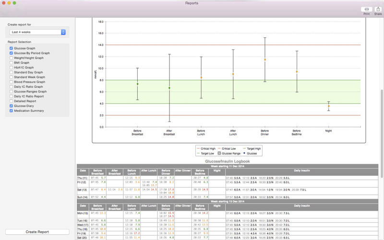This screenshot has width=384, height=240.
Task: Open the 'Last 4 weeks' period dropdown
Action: pos(37,32)
